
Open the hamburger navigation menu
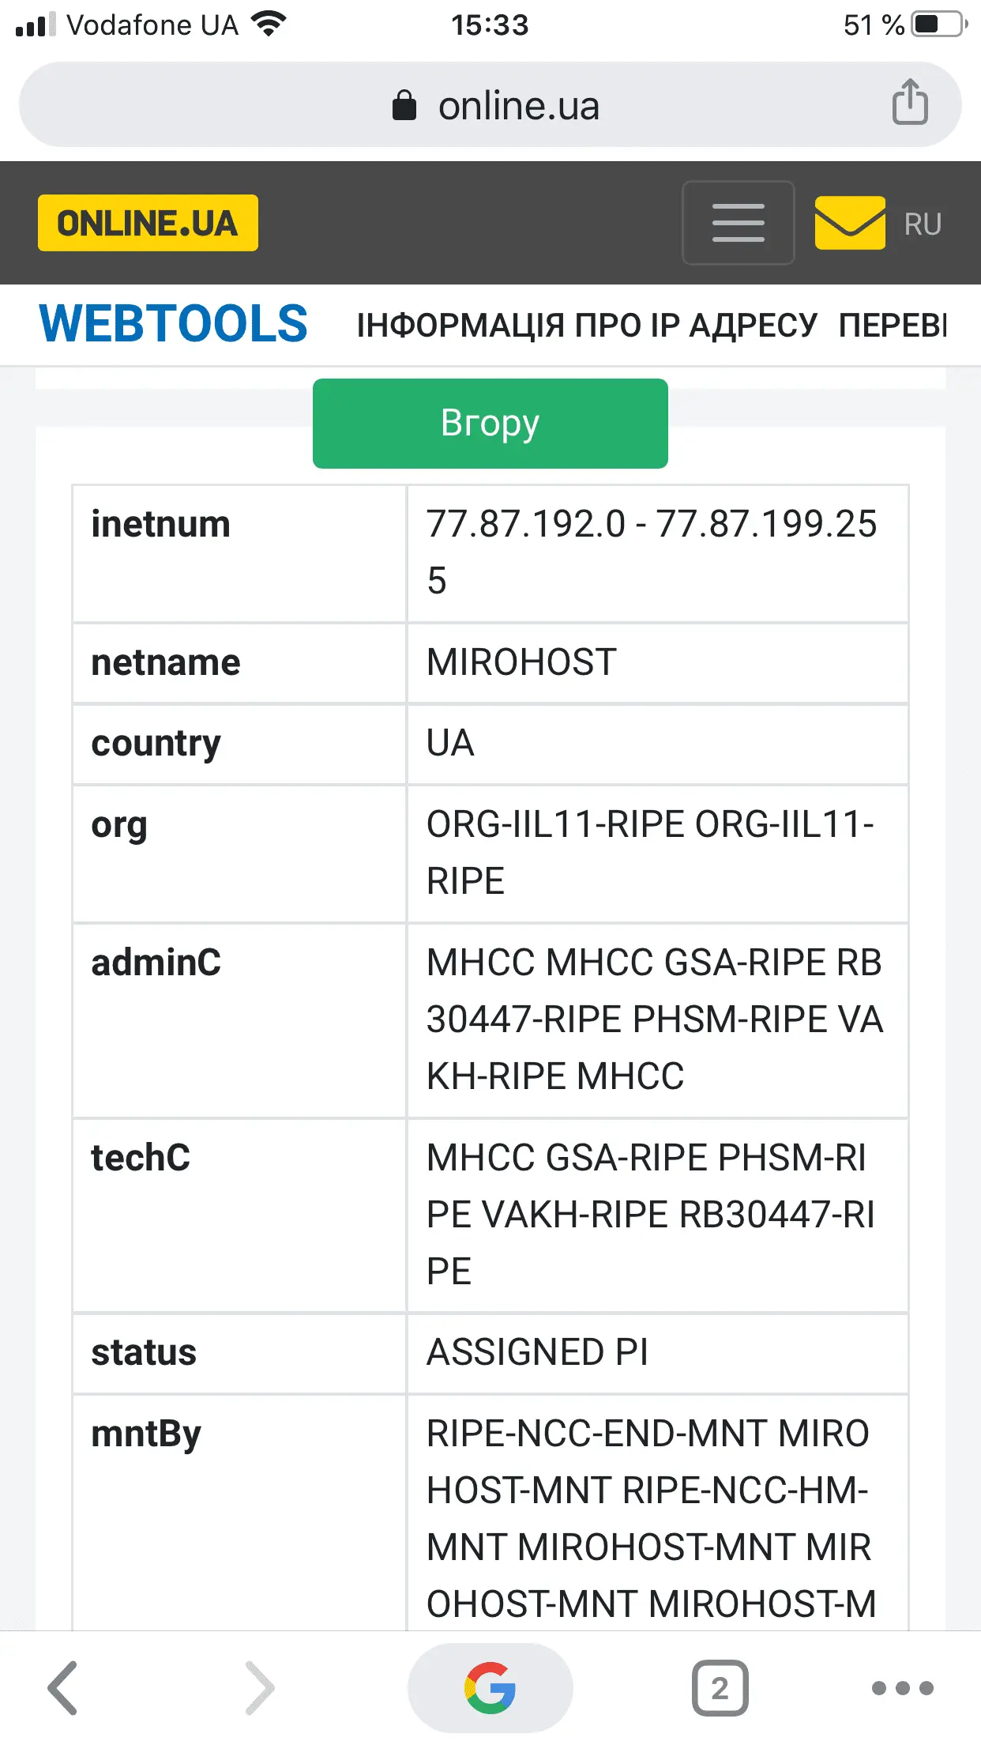[738, 223]
